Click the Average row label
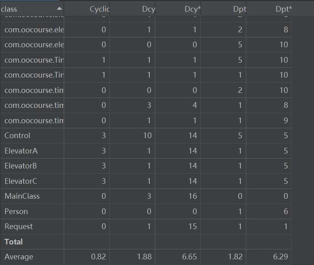 (x=19, y=257)
